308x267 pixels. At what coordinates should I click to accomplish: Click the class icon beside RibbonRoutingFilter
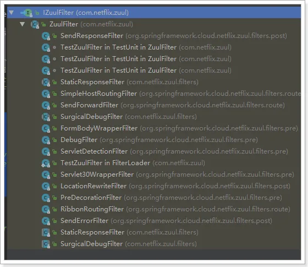tap(46, 209)
